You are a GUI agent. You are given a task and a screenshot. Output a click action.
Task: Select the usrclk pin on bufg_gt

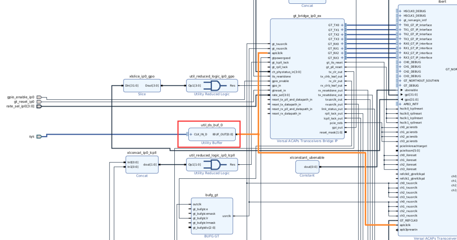226,216
